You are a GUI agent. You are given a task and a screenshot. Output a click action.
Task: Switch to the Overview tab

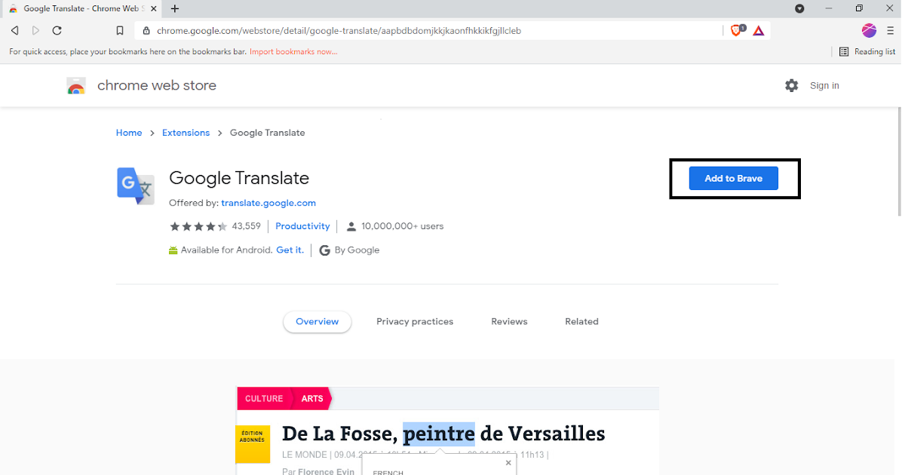point(317,321)
